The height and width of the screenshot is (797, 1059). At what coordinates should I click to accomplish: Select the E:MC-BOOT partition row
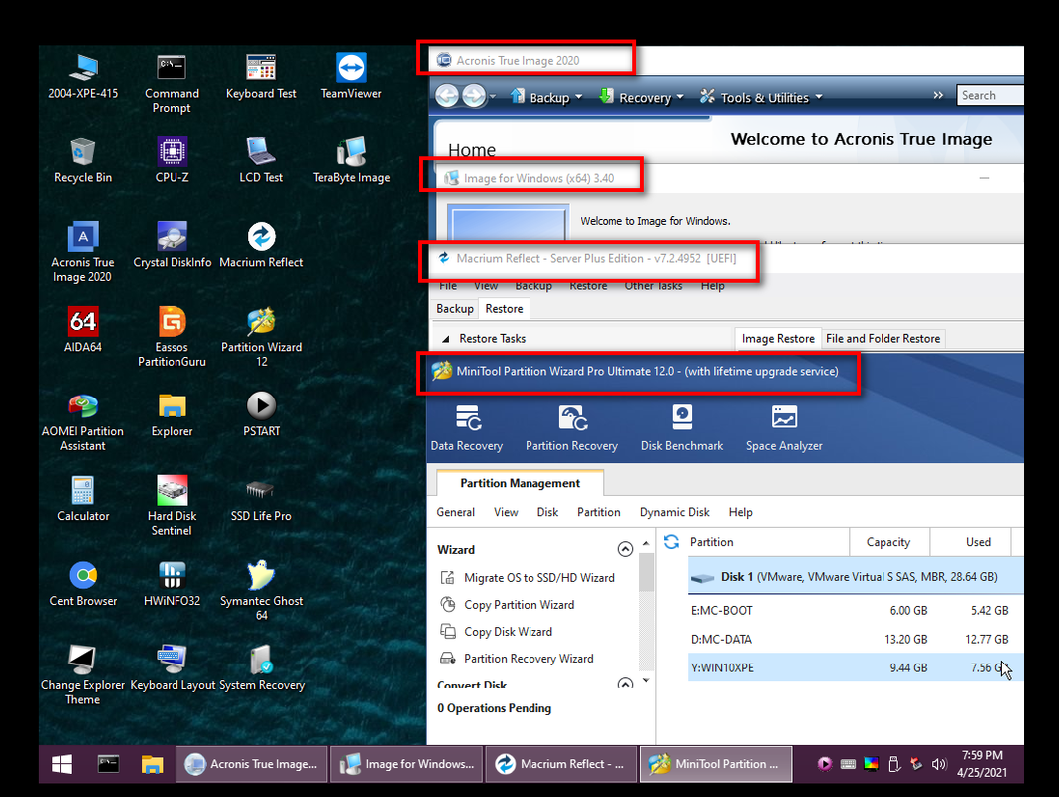coord(856,610)
